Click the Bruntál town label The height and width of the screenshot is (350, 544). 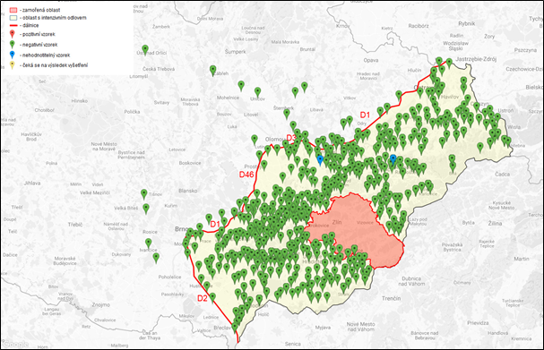[x=307, y=49]
